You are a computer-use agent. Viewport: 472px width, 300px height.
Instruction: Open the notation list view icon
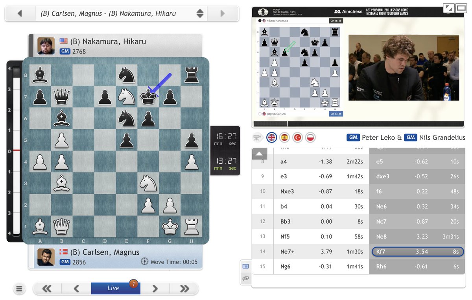coord(246,266)
